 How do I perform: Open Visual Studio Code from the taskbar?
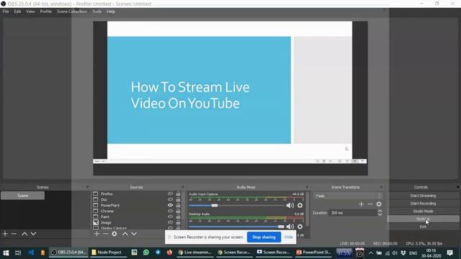31,253
